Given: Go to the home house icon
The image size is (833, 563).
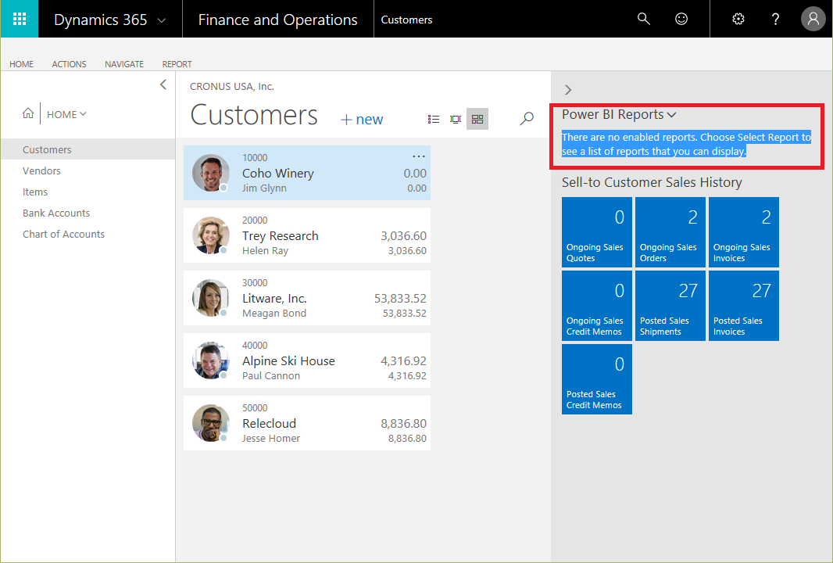Looking at the screenshot, I should tap(28, 113).
